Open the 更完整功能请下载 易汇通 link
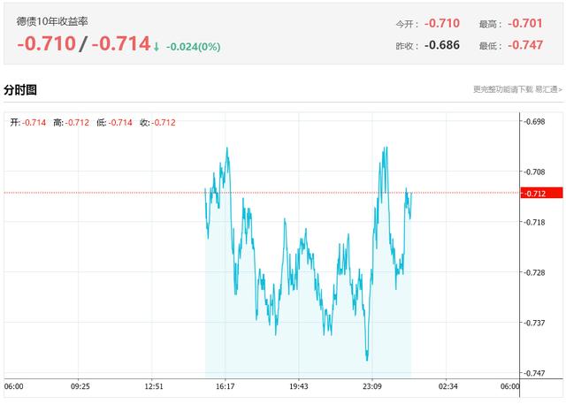The height and width of the screenshot is (404, 566). [517, 89]
